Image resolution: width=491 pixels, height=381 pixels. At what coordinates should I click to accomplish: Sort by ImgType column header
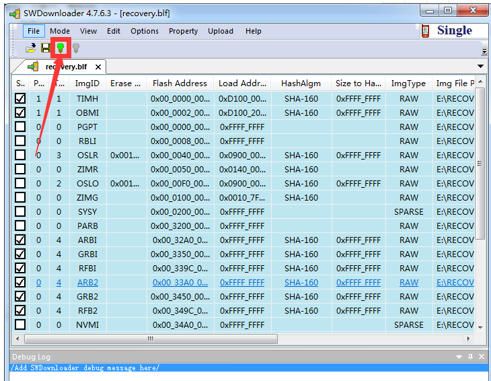tap(408, 83)
